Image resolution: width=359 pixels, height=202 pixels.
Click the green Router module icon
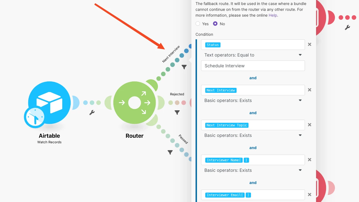[134, 103]
